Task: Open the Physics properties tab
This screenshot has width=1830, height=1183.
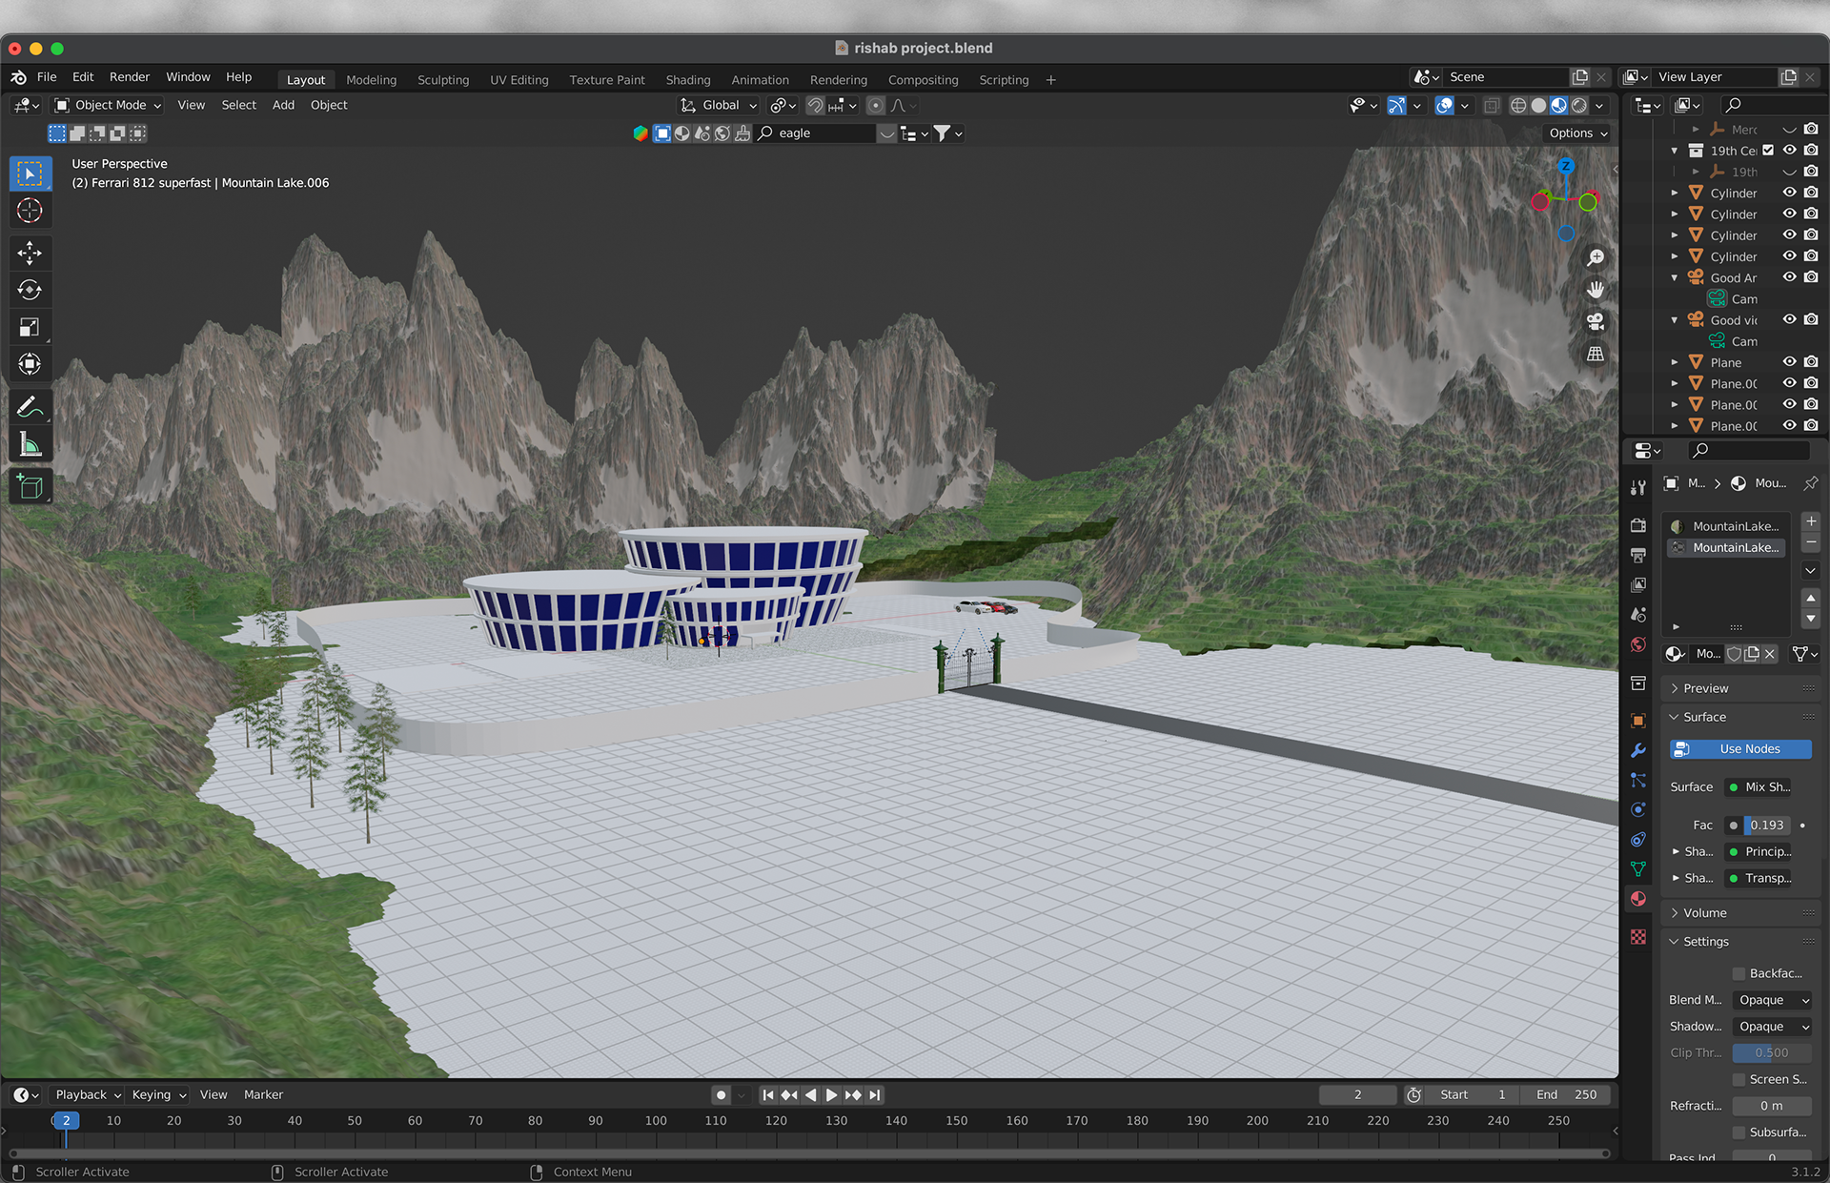Action: click(1638, 809)
